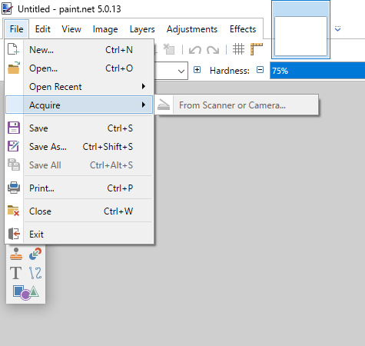Toggle the pixel grid icon
Image resolution: width=365 pixels, height=346 pixels.
tap(238, 49)
